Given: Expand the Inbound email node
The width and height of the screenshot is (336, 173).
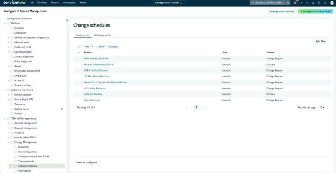Looking at the screenshot, I should coord(8,43).
